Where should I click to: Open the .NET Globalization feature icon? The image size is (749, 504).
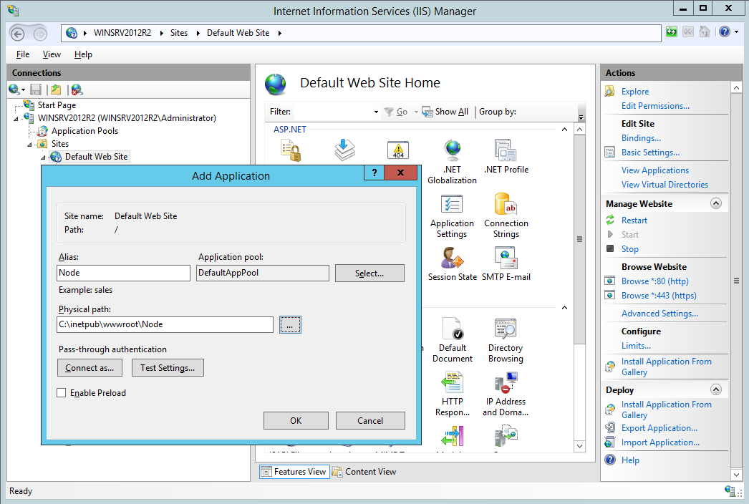(x=452, y=162)
